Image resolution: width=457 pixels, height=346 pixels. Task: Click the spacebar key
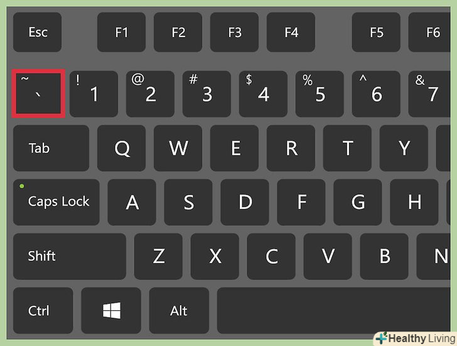coord(334,310)
